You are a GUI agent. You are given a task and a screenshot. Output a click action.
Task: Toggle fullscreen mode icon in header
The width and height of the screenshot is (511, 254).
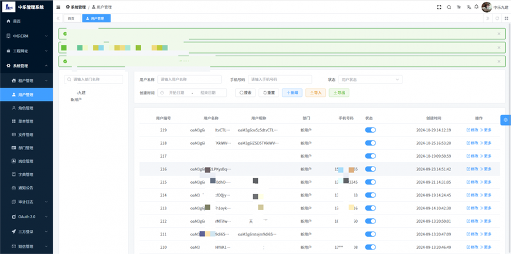(439, 7)
